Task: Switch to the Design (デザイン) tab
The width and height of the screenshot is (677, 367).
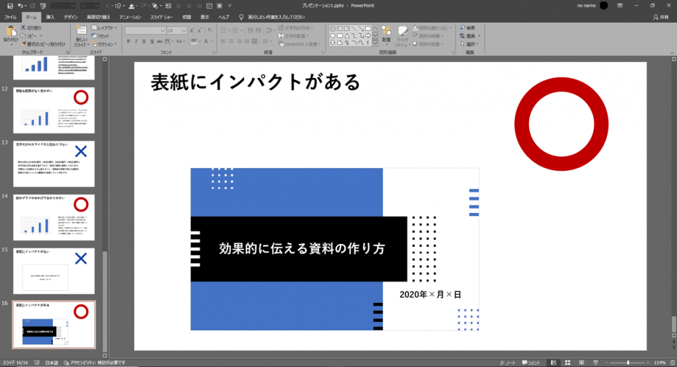Action: point(71,17)
